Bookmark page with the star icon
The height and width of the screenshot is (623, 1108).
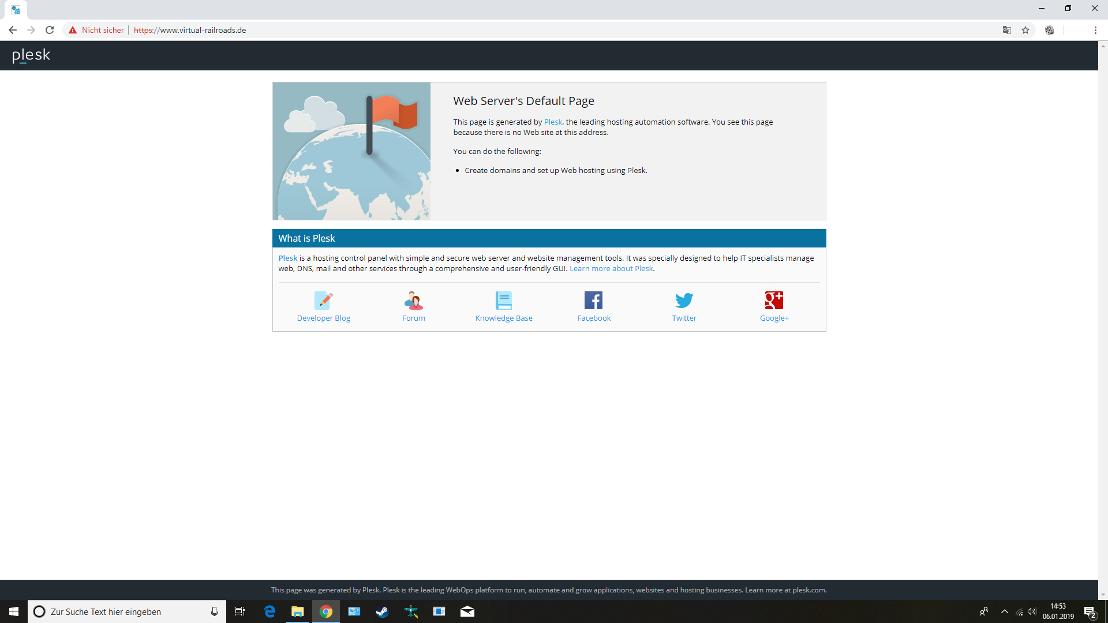(x=1025, y=30)
